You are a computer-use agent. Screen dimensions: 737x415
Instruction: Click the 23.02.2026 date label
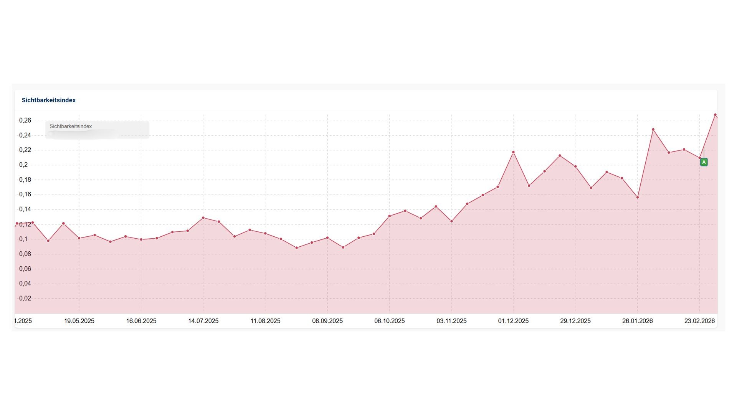(699, 321)
